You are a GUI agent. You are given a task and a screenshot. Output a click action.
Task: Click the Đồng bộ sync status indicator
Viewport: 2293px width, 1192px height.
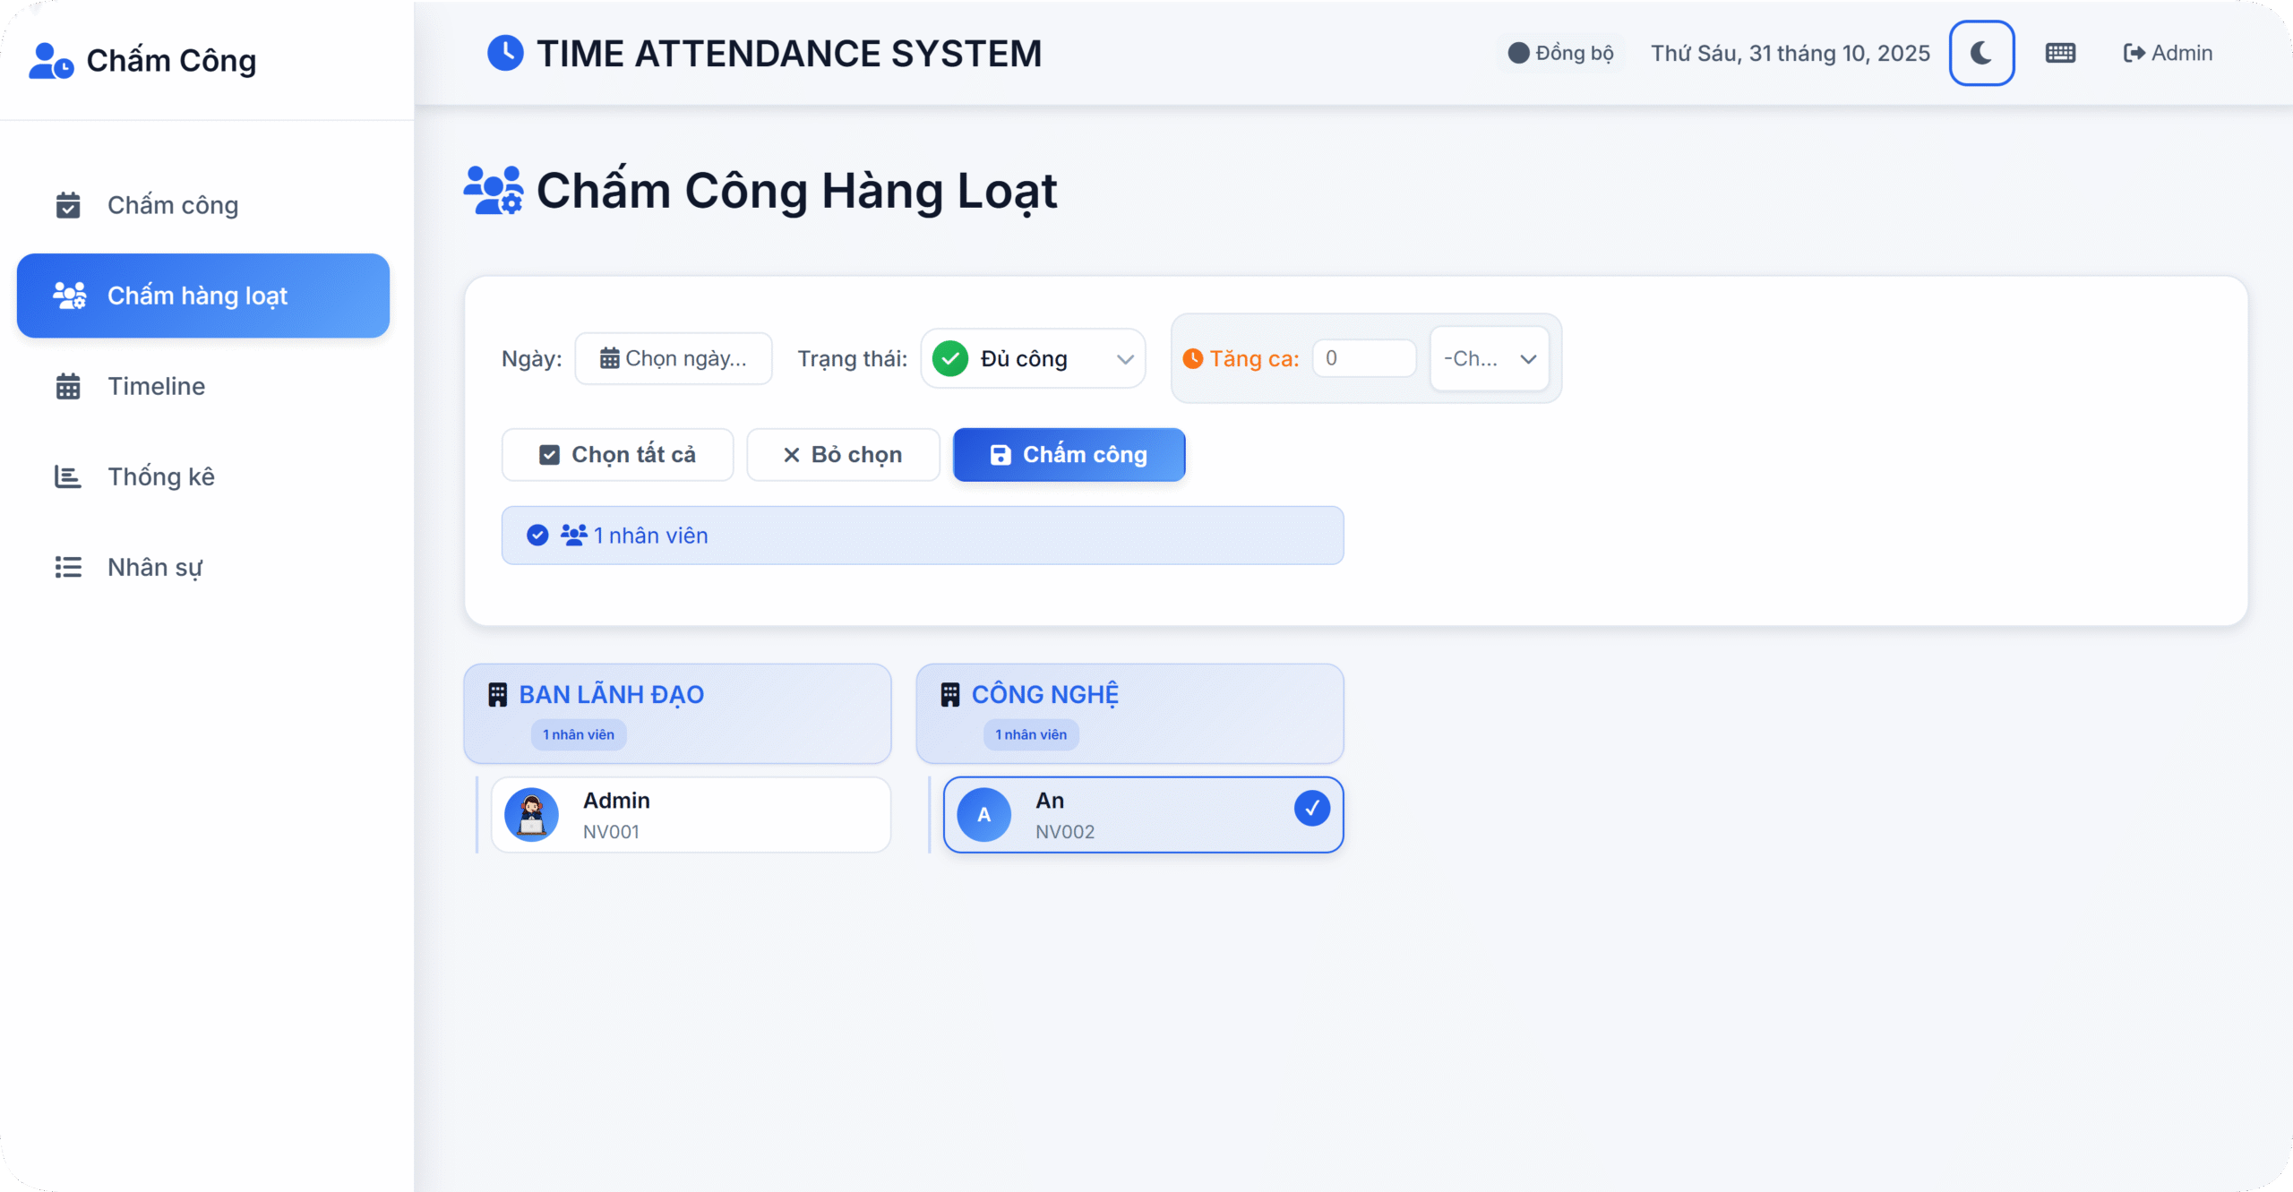click(1560, 54)
